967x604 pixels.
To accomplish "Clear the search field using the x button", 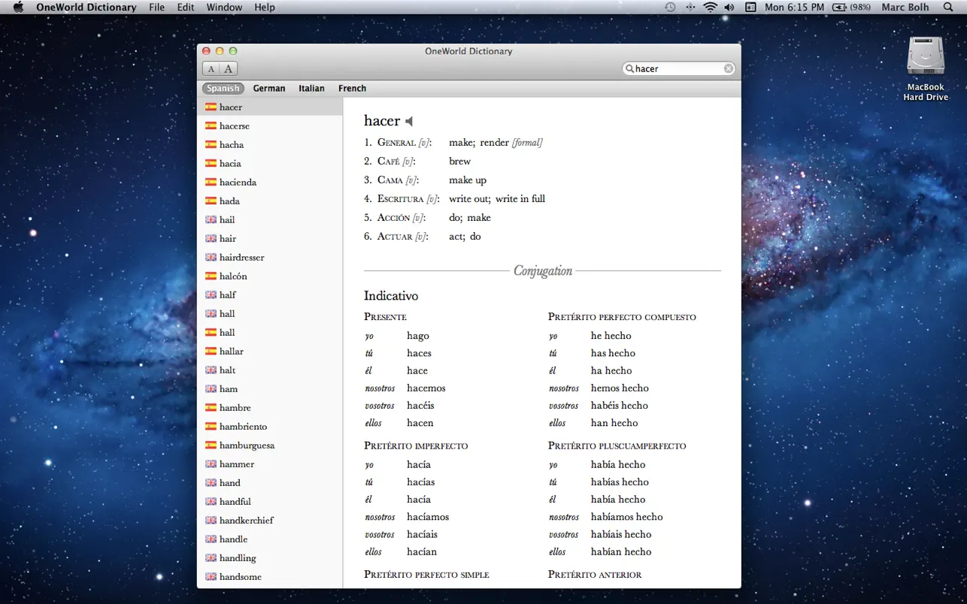I will click(728, 68).
